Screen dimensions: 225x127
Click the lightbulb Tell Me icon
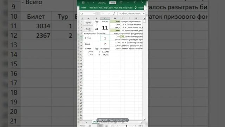135,8
